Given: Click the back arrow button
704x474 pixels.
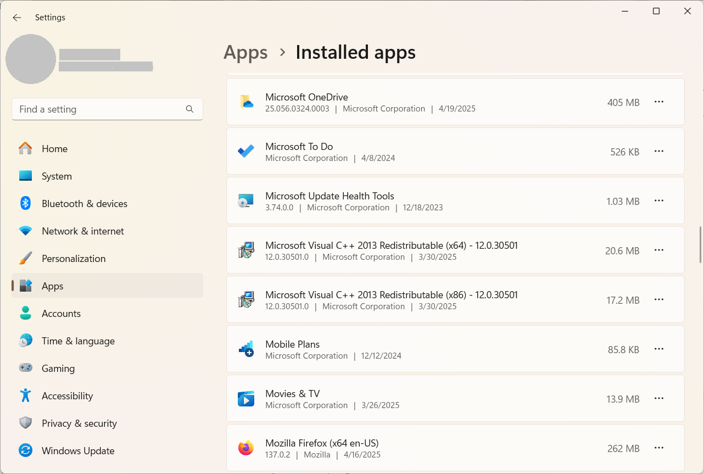Looking at the screenshot, I should coord(16,17).
